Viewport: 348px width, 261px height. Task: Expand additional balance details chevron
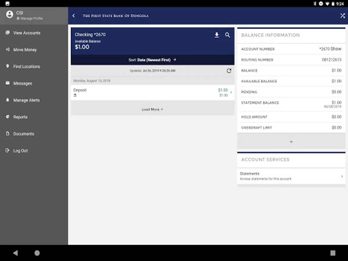point(291,142)
